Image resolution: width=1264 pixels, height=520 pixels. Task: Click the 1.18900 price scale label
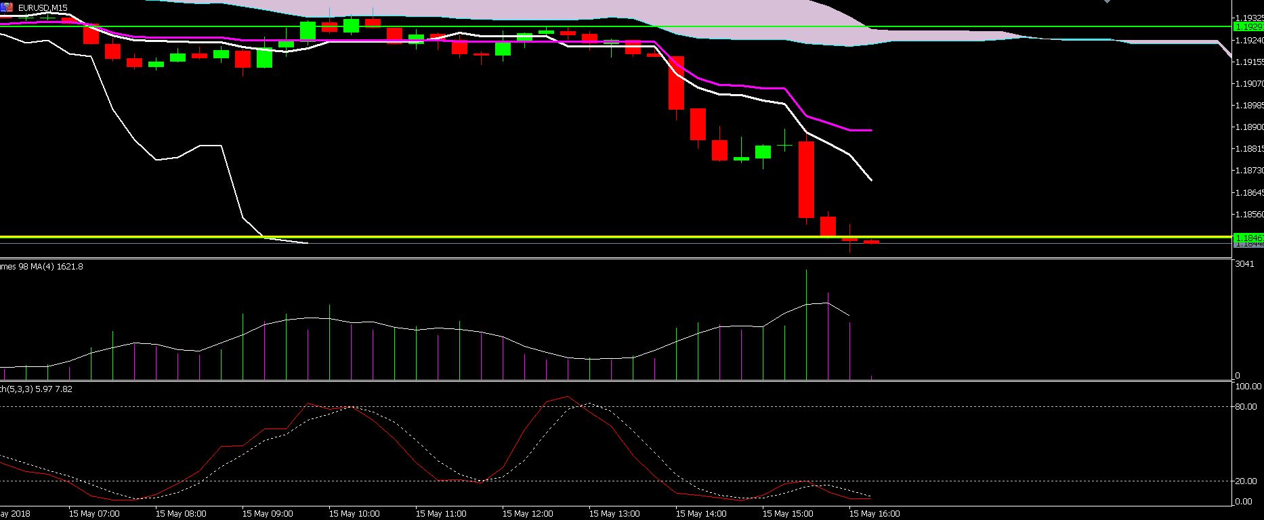pyautogui.click(x=1249, y=127)
